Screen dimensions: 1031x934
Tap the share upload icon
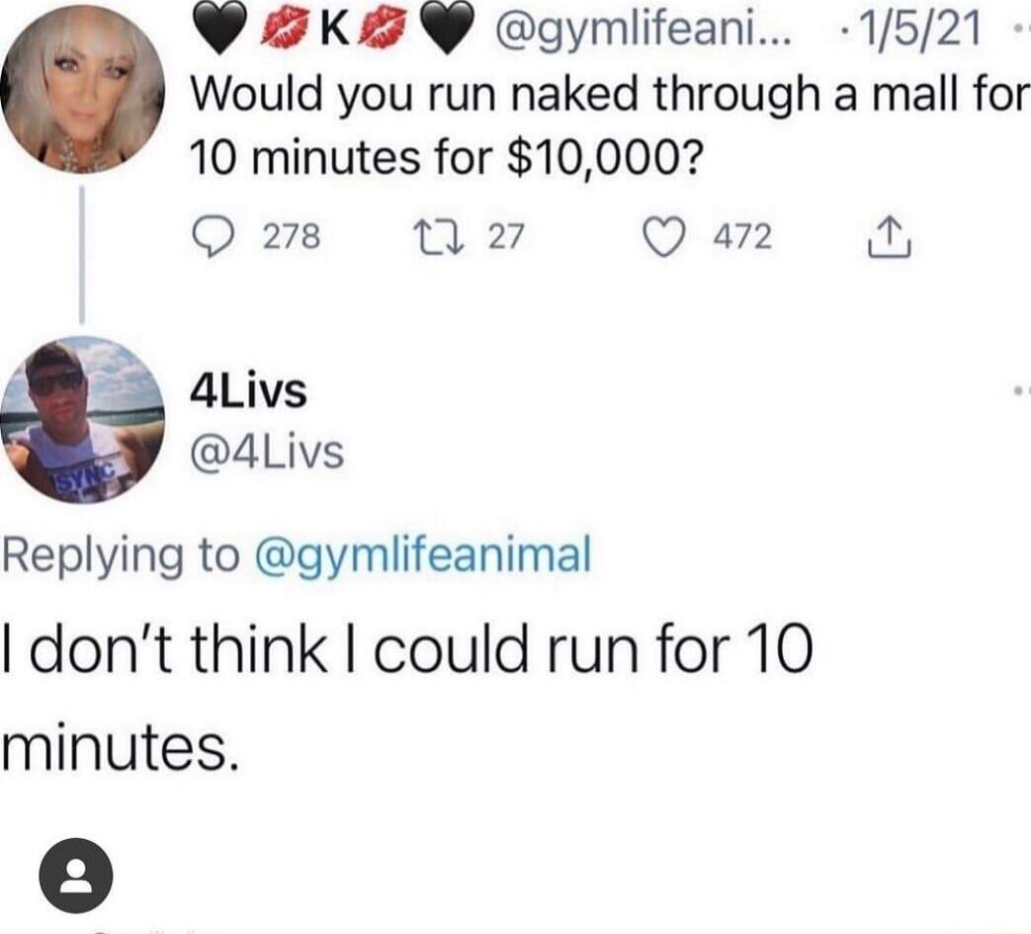tap(890, 236)
